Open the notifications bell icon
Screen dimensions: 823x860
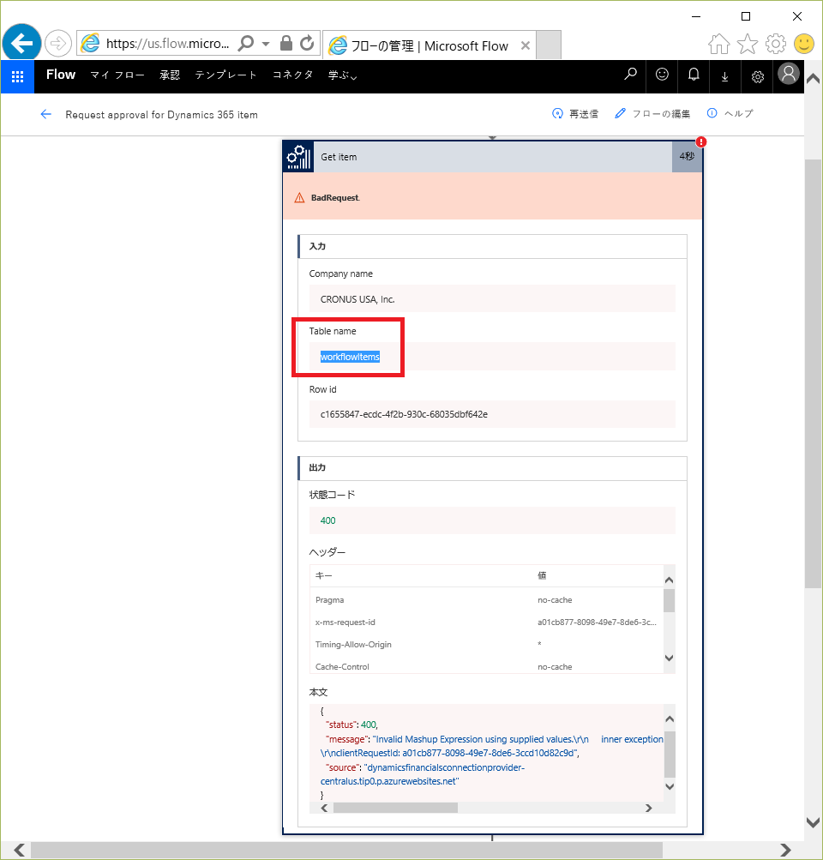click(x=694, y=75)
